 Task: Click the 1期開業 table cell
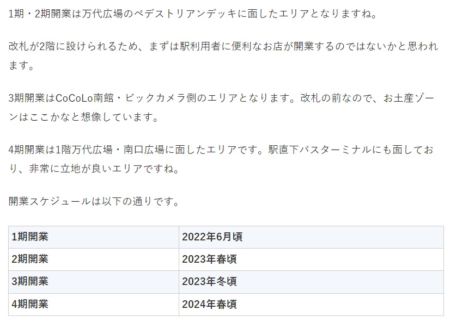[x=94, y=237]
